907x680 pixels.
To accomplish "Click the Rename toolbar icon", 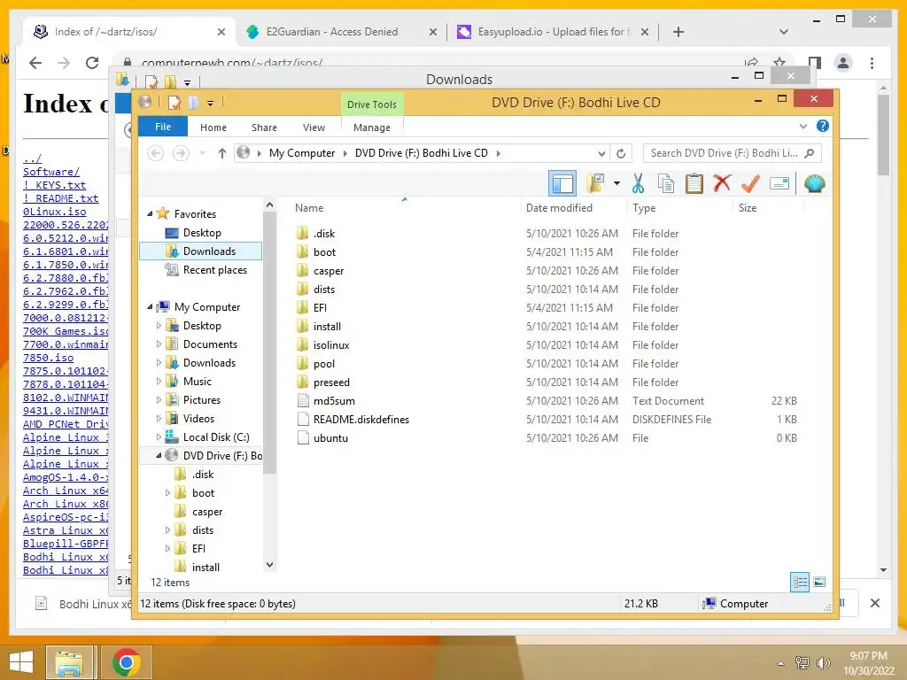I will [779, 184].
